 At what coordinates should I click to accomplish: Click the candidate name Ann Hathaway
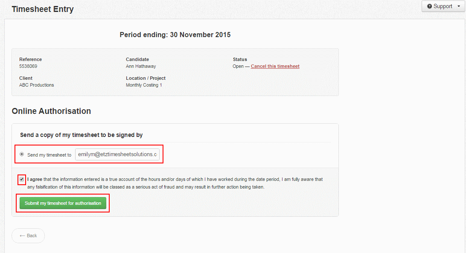pos(141,66)
